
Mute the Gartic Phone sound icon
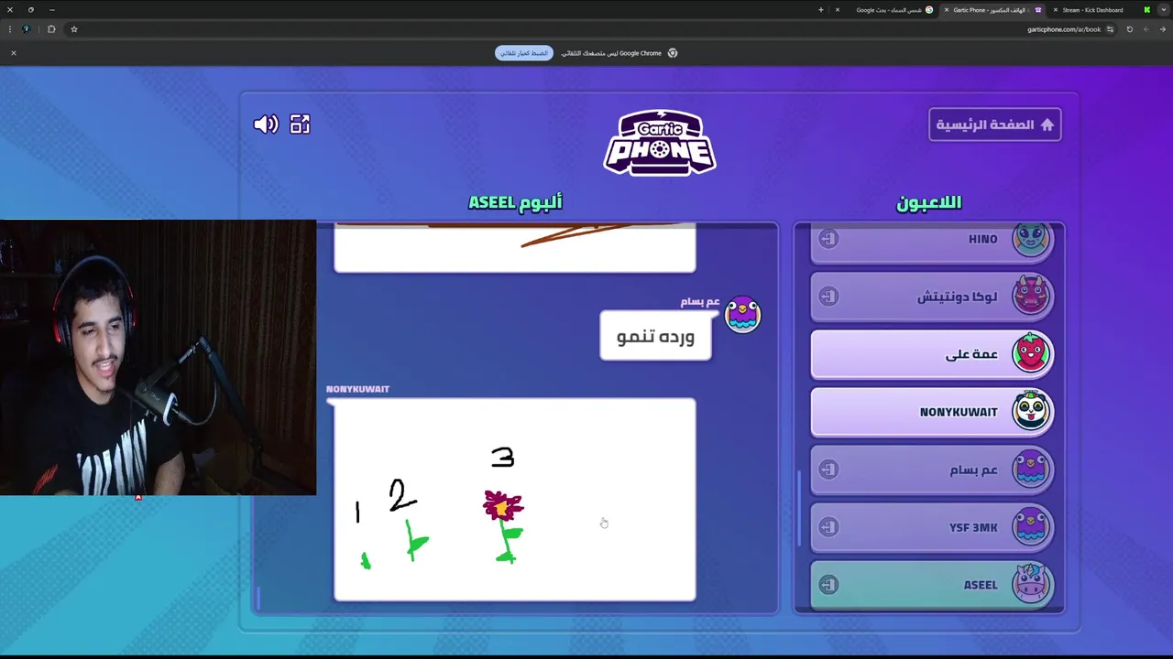(266, 124)
